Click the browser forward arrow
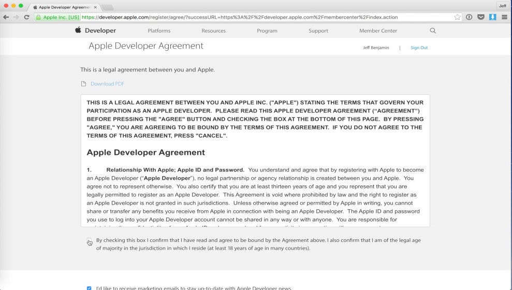Viewport: 512px width, 290px height. [x=16, y=17]
